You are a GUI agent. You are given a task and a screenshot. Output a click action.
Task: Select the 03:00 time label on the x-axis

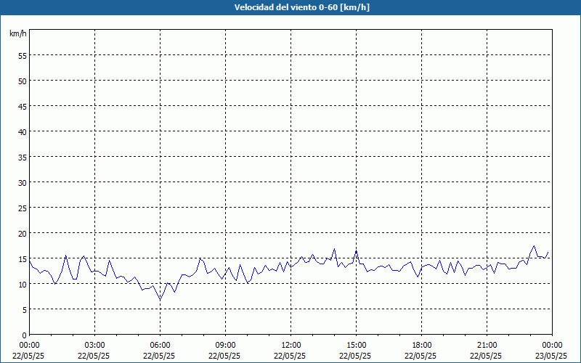[x=94, y=344]
